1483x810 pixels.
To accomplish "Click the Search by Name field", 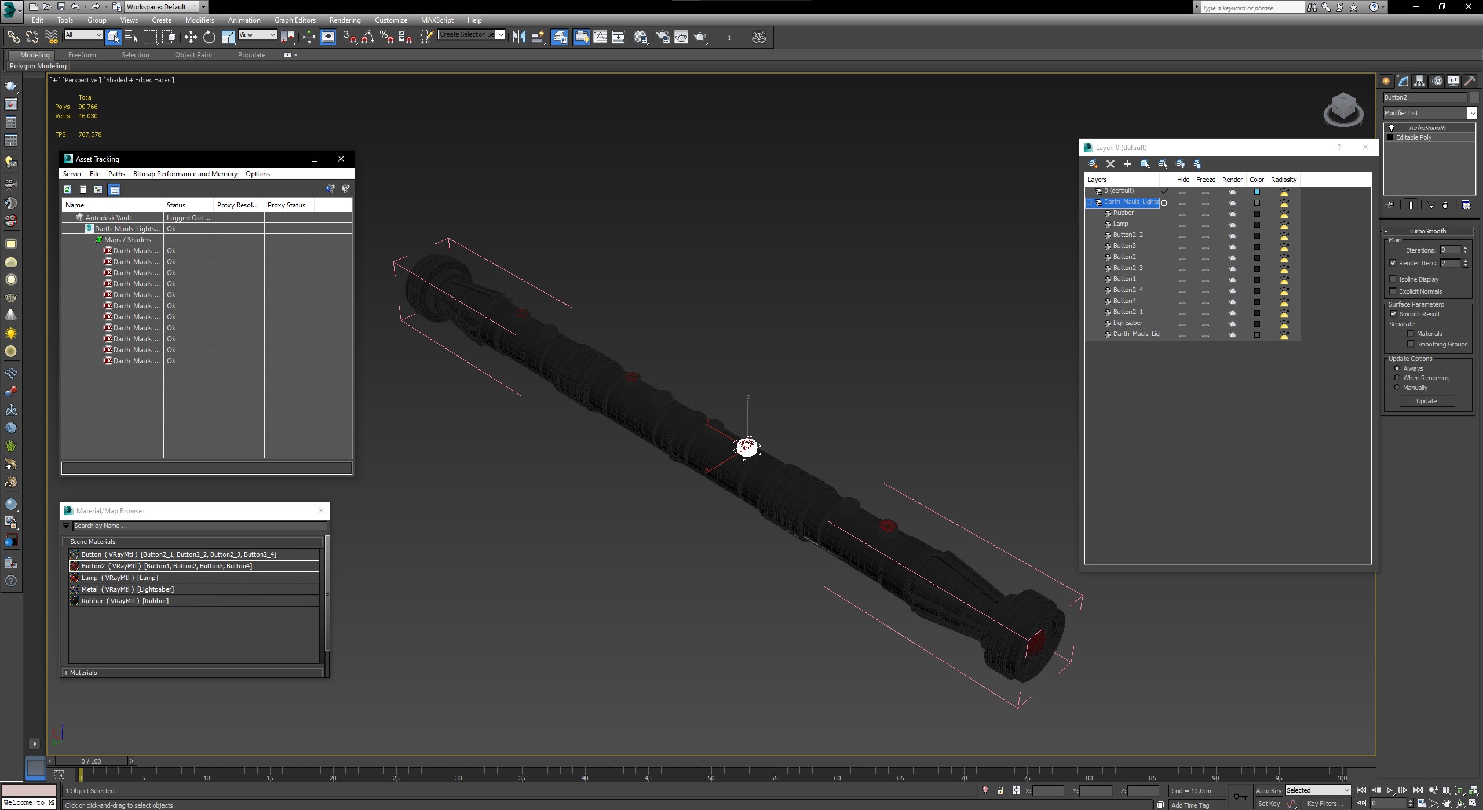I will coord(200,526).
